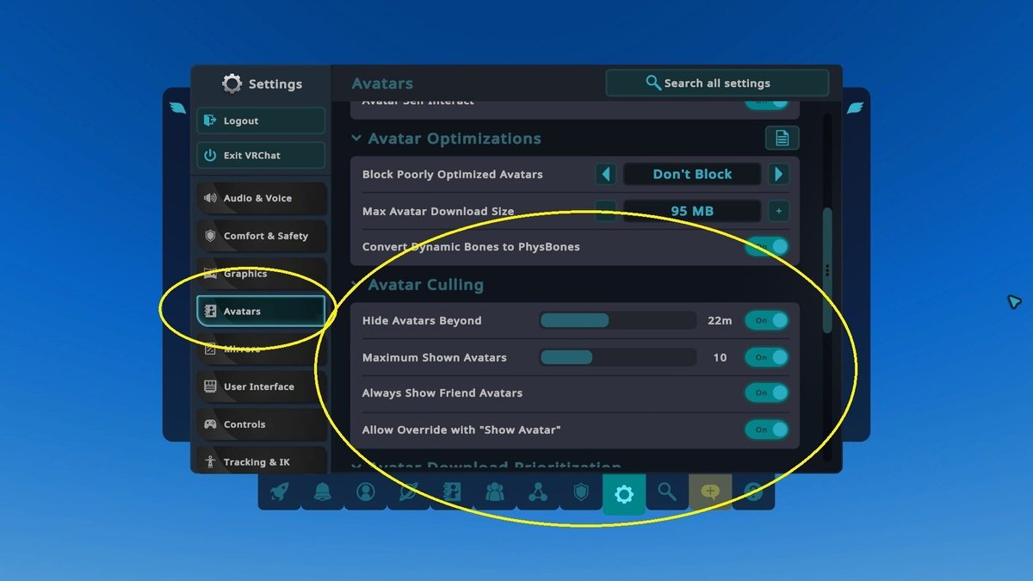
Task: Open the Groups nodes icon
Action: tap(538, 492)
